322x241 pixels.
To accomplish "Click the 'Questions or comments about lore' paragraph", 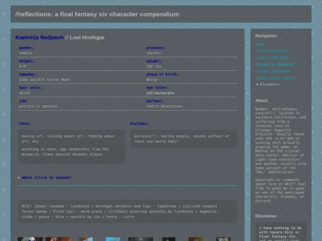I will pyautogui.click(x=281, y=190).
